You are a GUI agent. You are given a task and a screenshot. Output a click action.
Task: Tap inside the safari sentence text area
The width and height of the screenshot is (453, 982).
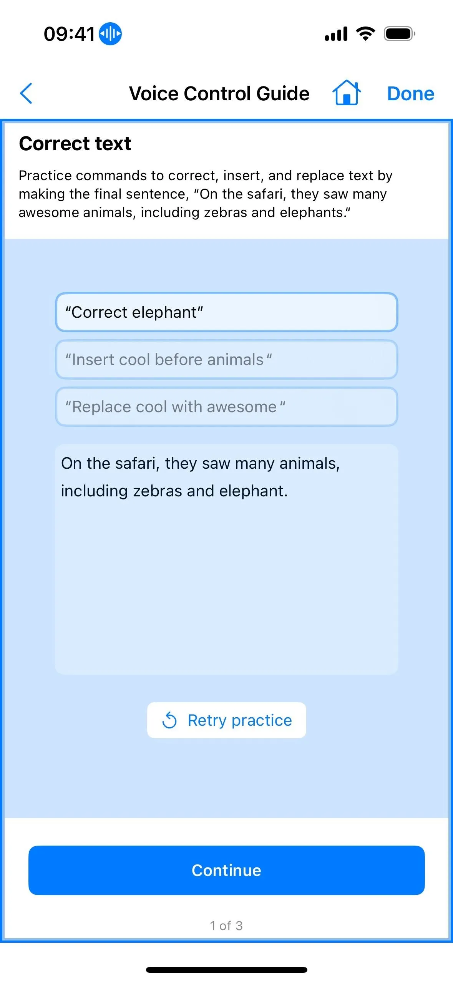(x=226, y=559)
